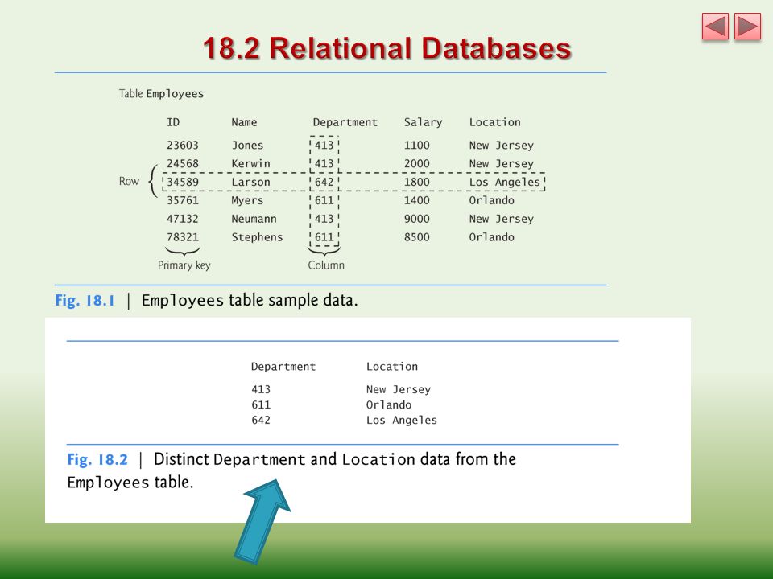Select employee ID 47132
This screenshot has width=773, height=579.
(183, 219)
